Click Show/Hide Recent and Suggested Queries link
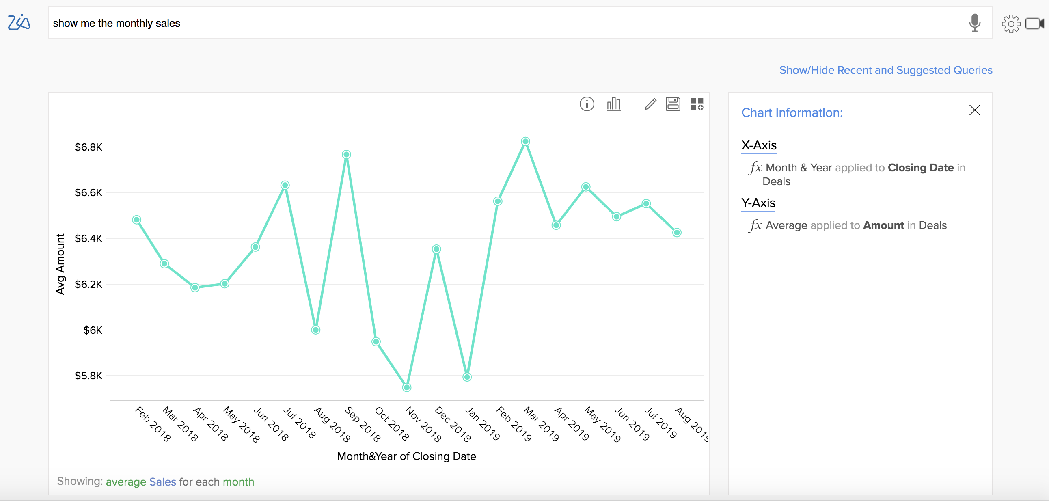The image size is (1049, 501). coord(886,71)
